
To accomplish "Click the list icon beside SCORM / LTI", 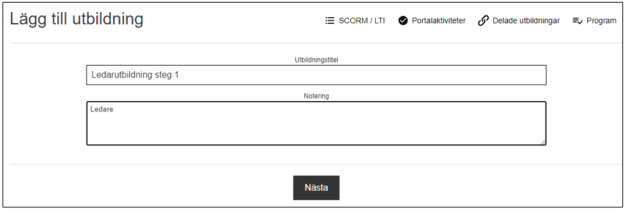I will 329,20.
